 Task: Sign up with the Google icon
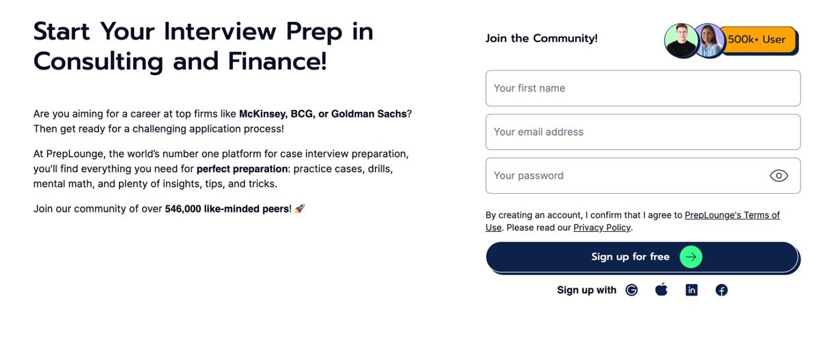(632, 290)
